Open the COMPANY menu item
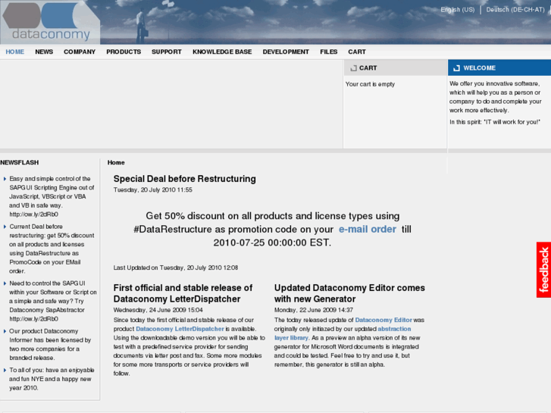Viewport: 551px width, 413px height. click(x=80, y=52)
